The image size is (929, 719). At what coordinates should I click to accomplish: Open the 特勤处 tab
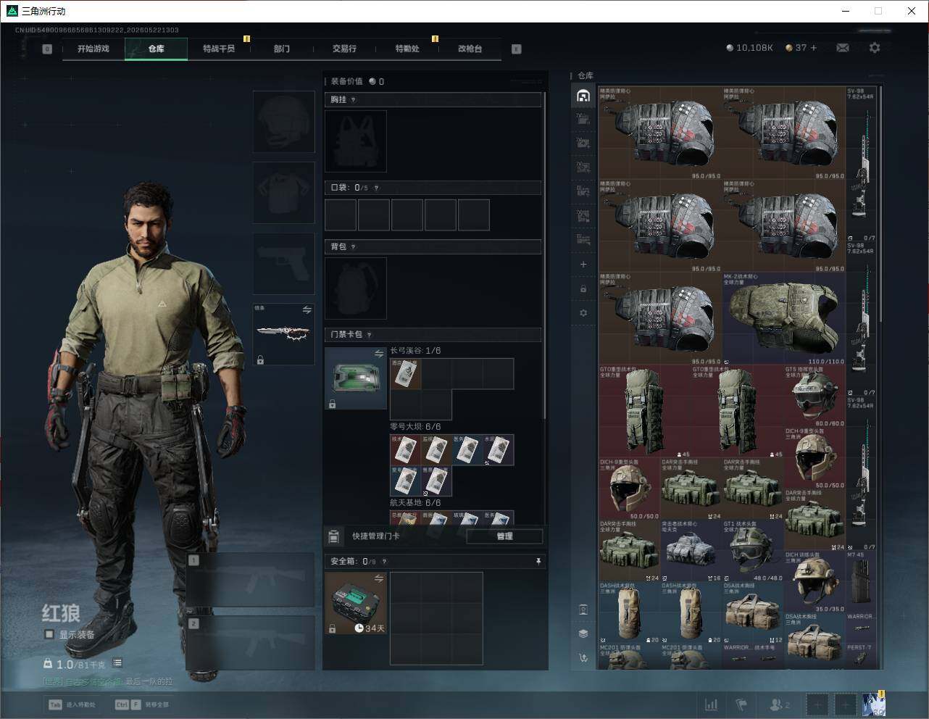(x=407, y=49)
